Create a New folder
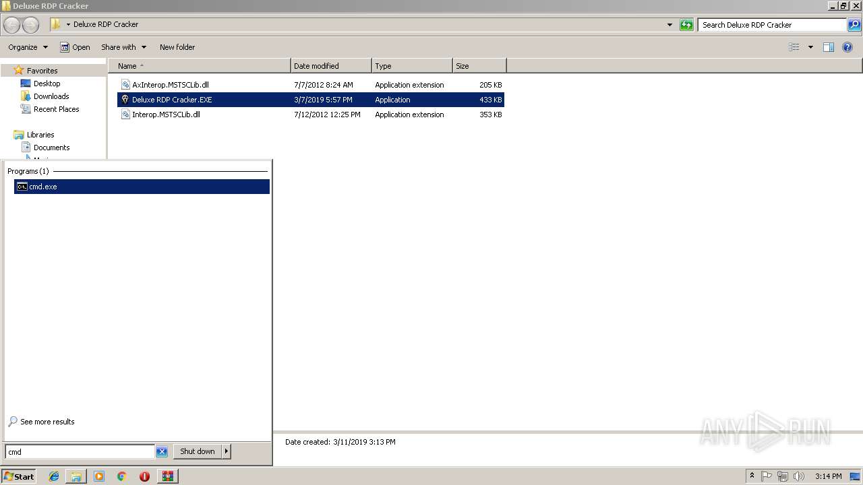This screenshot has width=863, height=485. (177, 47)
